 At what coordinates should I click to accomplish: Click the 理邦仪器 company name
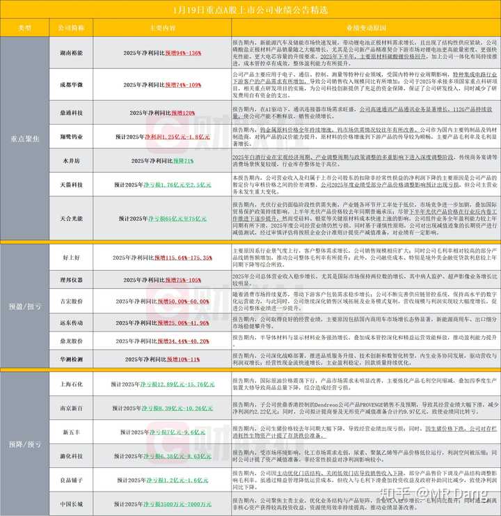click(74, 279)
